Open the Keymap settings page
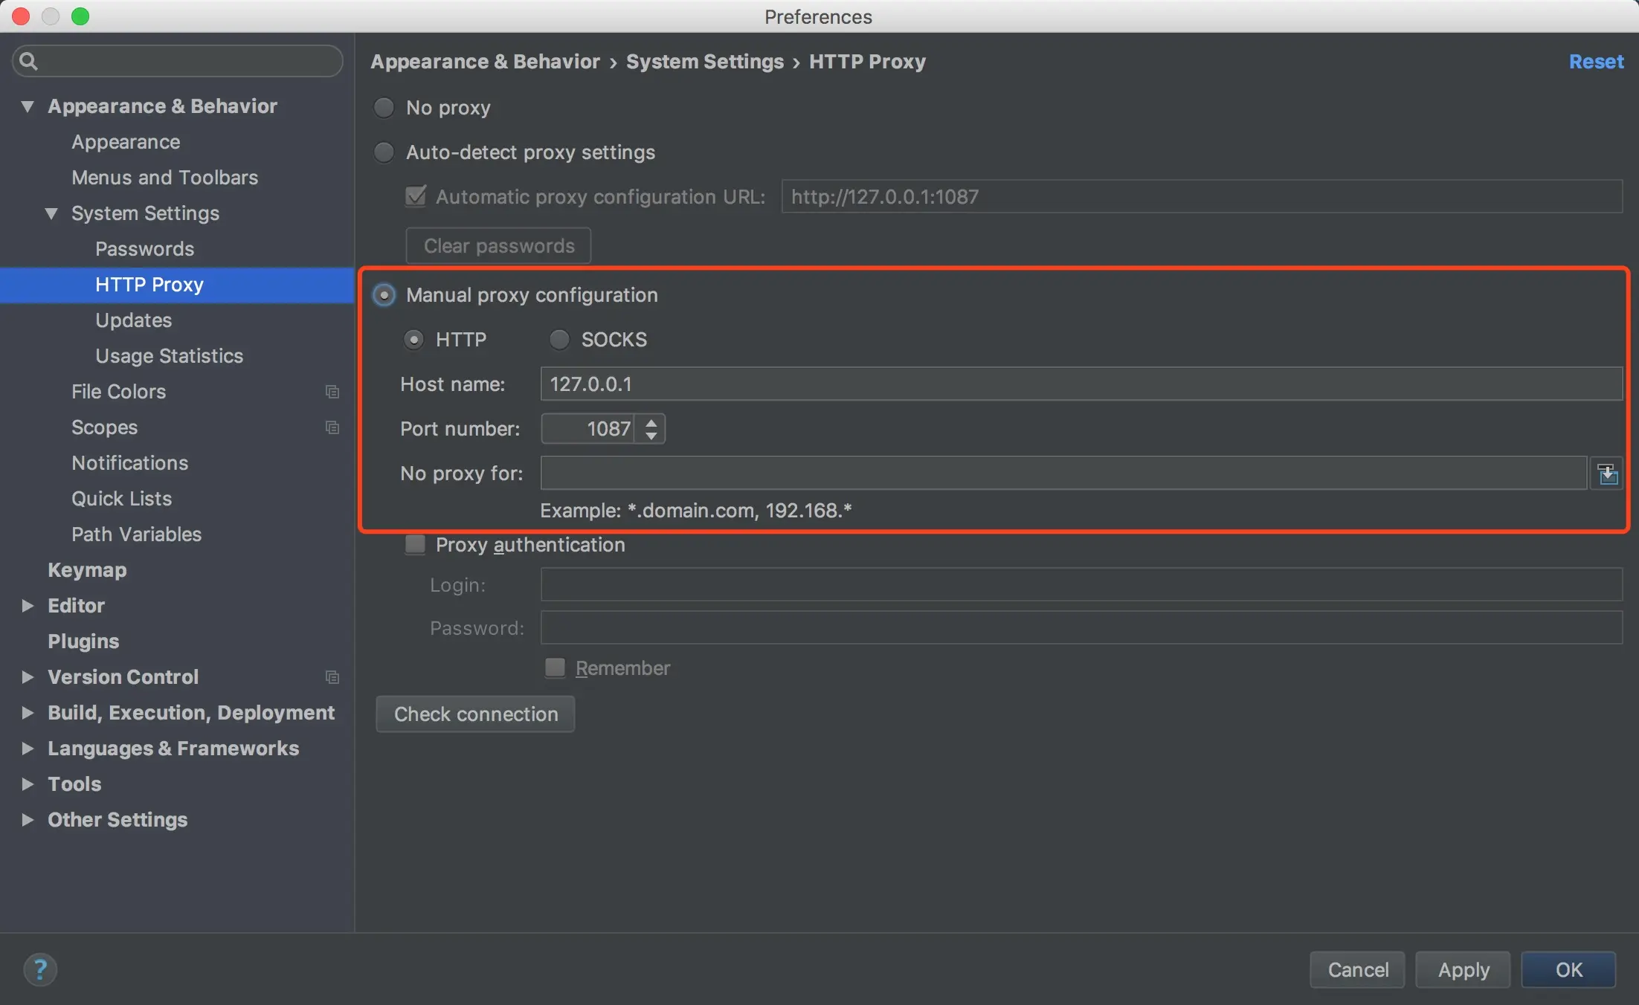The image size is (1639, 1005). (87, 570)
